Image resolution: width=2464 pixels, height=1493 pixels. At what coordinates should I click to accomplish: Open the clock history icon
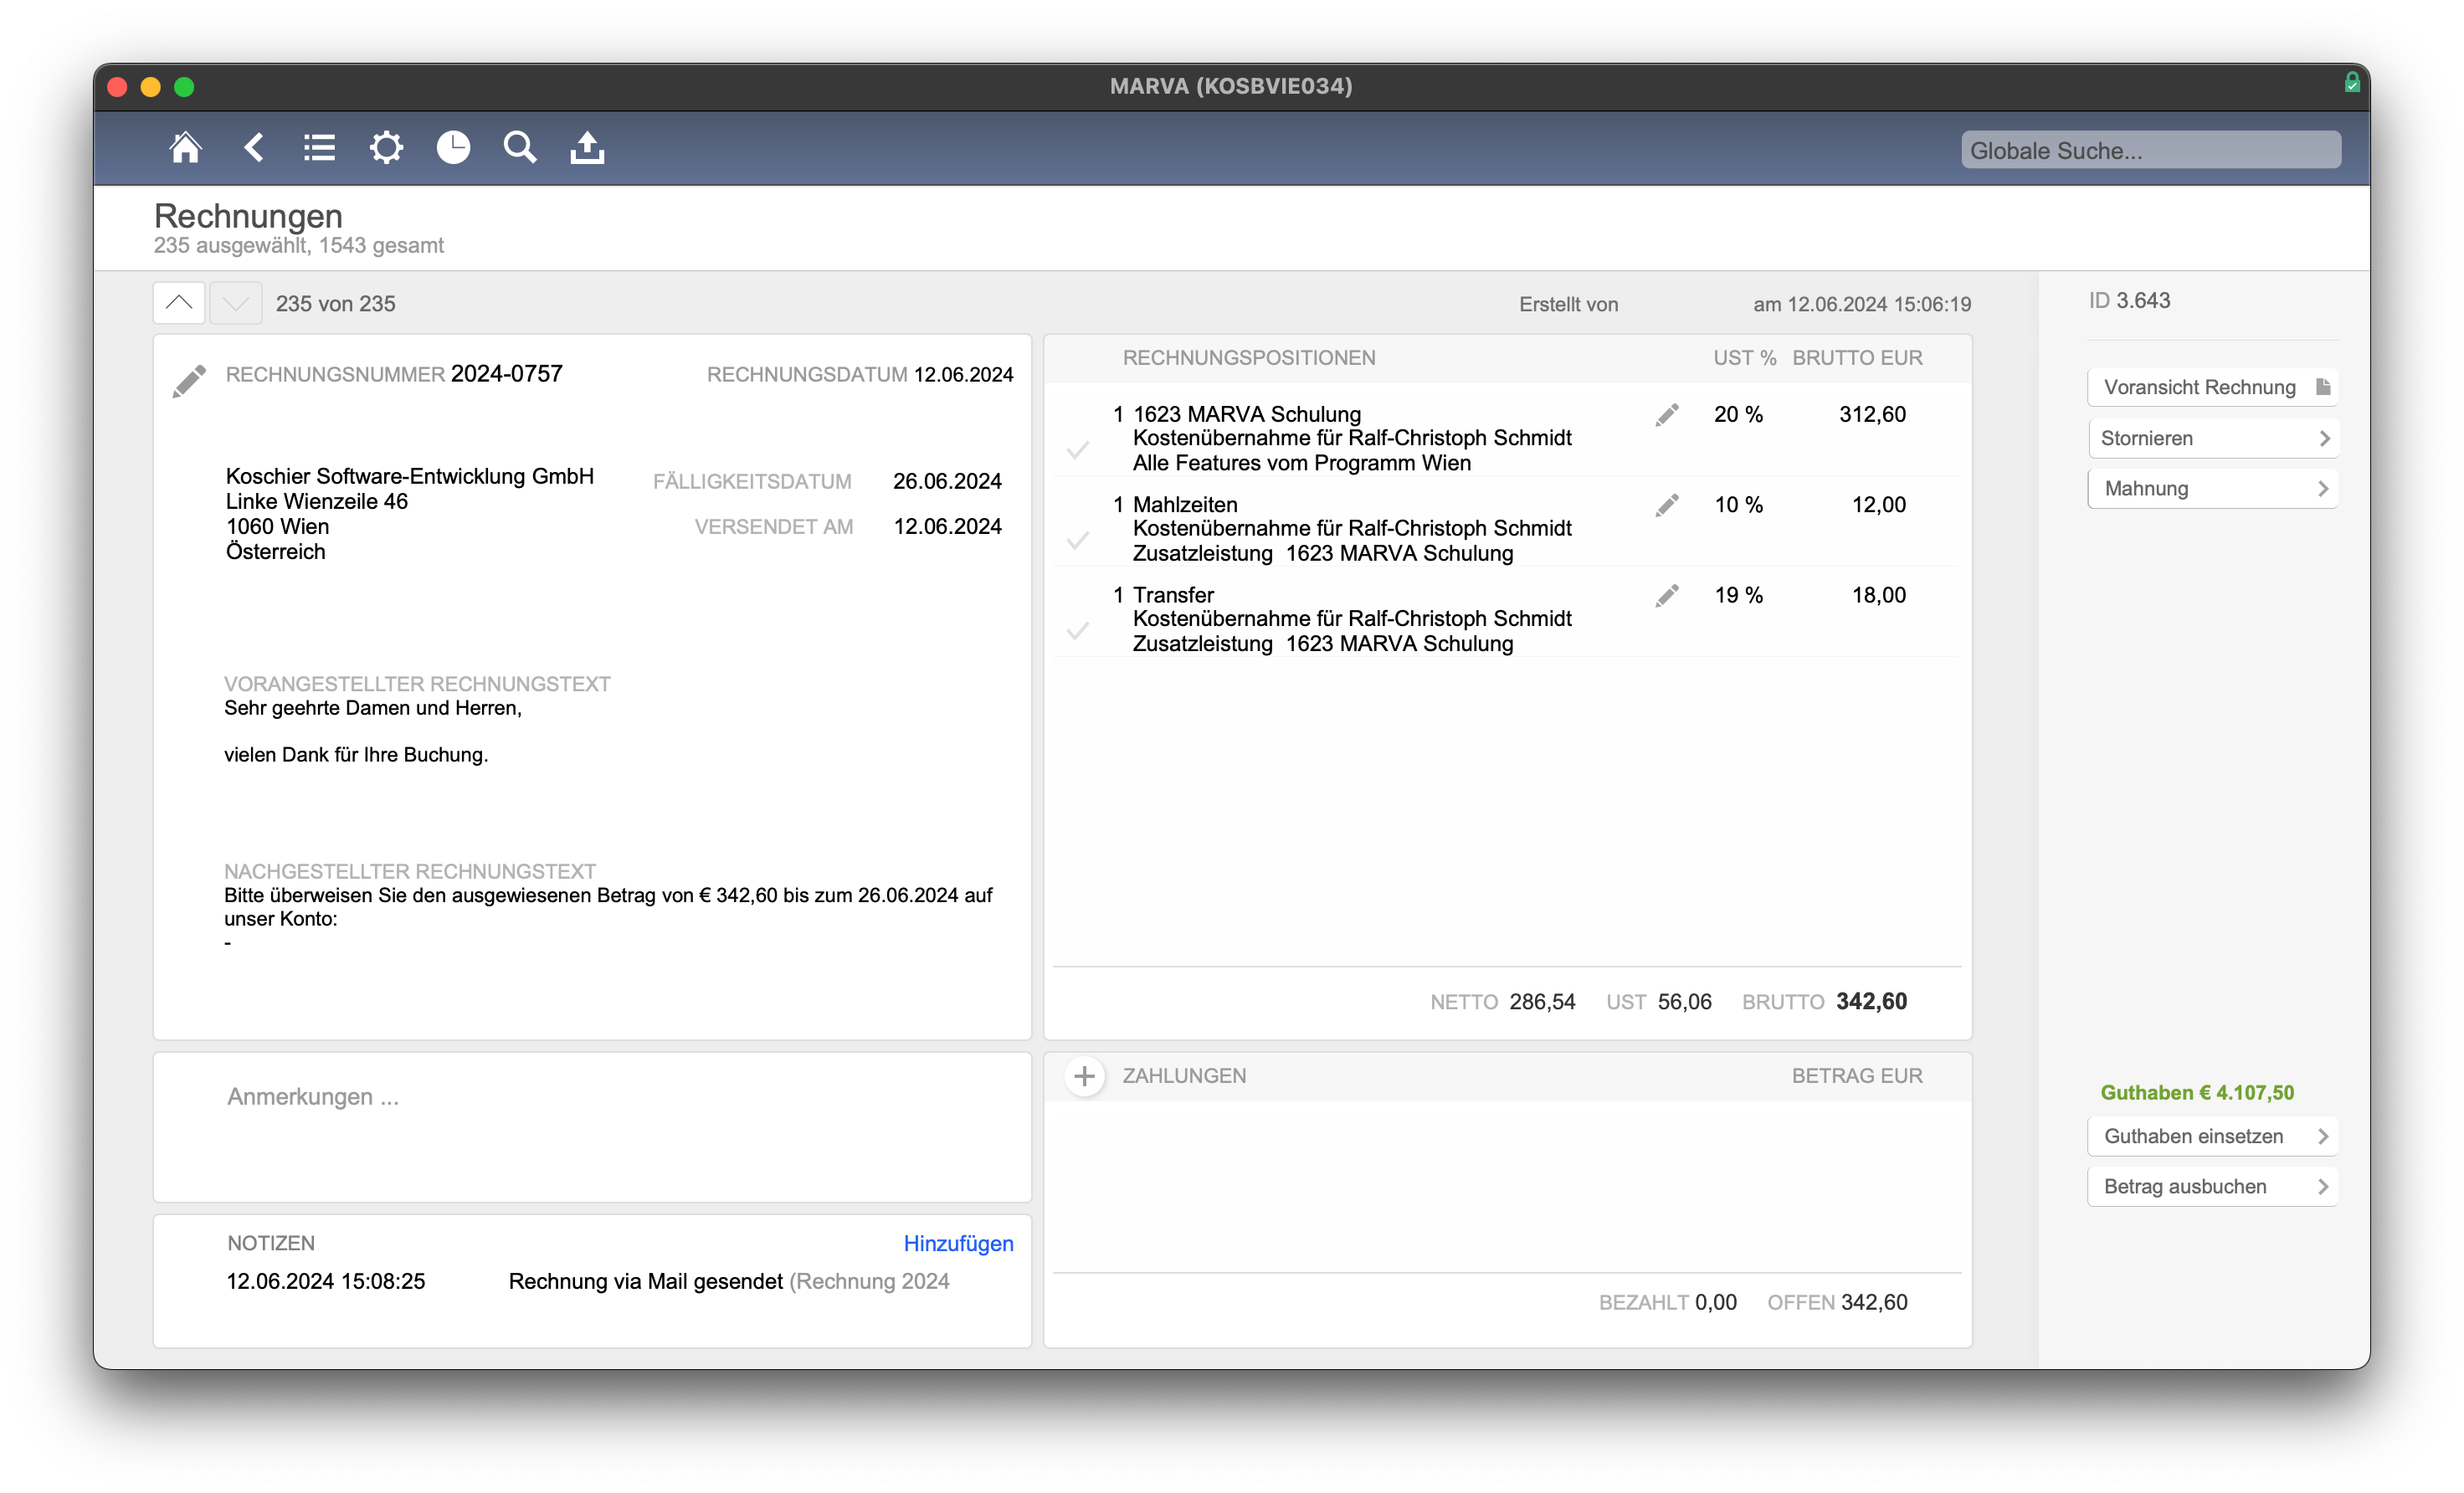click(453, 148)
